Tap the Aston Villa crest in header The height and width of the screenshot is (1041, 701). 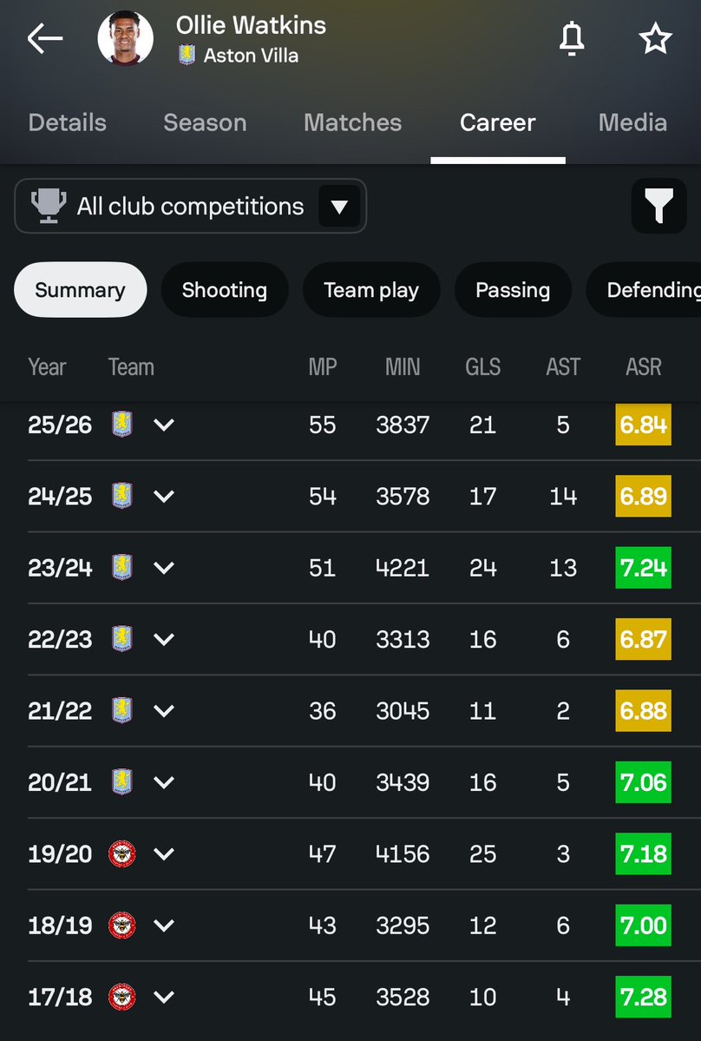(187, 55)
